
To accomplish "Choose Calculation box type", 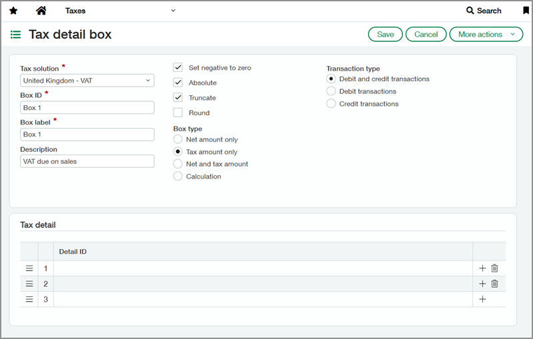I will pos(177,176).
